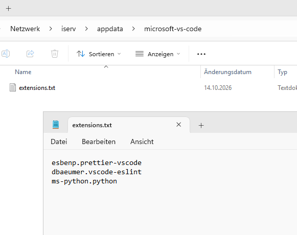This screenshot has width=297, height=235.
Task: Click the Textdokument type cell for extensions.txt
Action: pos(287,88)
